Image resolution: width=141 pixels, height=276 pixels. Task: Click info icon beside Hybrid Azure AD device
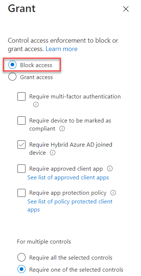coord(52,153)
